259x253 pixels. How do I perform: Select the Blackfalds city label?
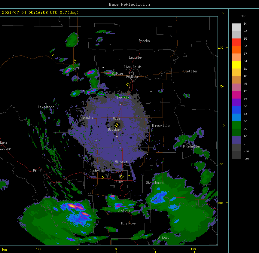133,67
